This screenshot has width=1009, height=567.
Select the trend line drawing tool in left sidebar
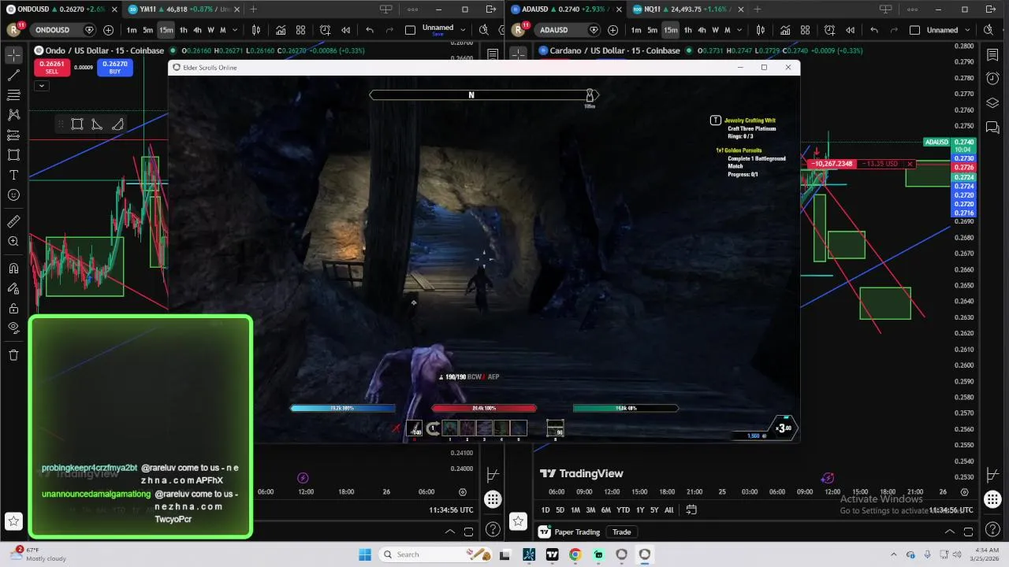click(13, 76)
